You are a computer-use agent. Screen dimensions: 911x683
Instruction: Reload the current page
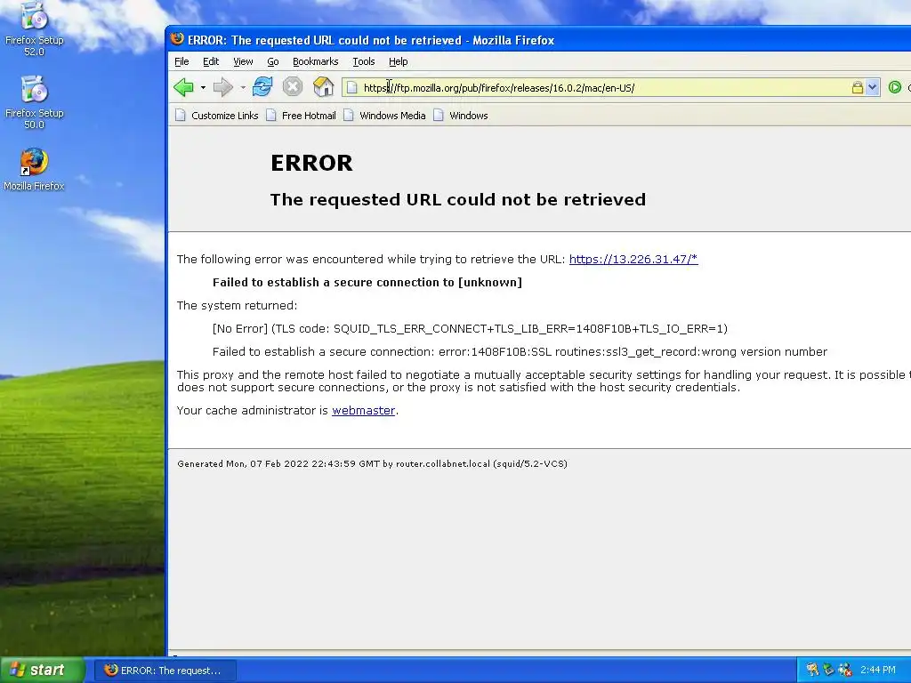click(262, 87)
